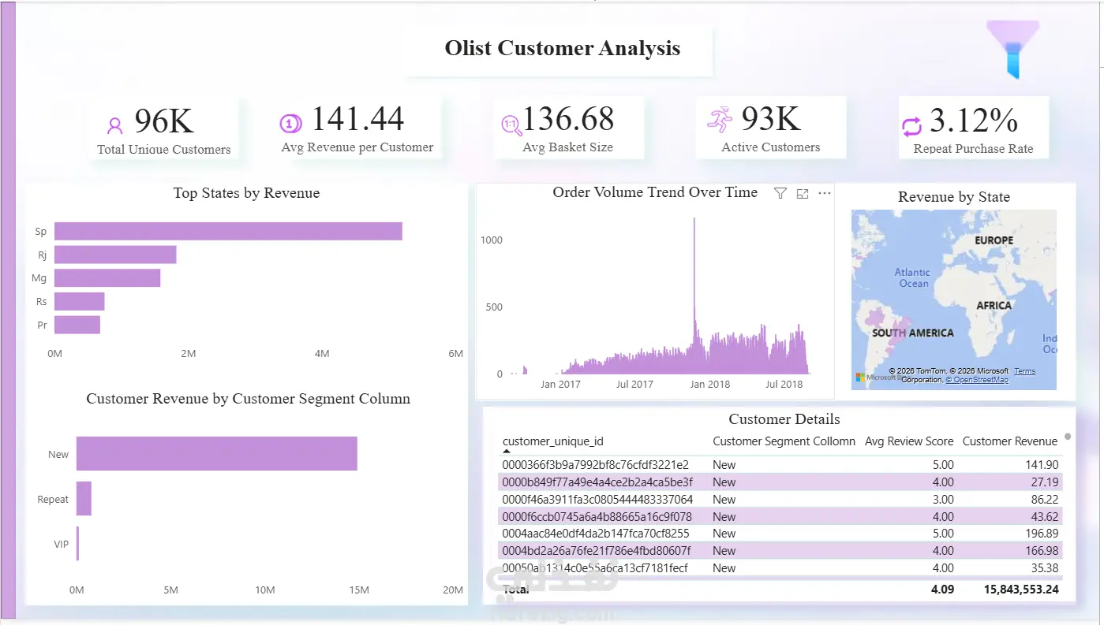Image resolution: width=1104 pixels, height=625 pixels.
Task: Select row 0004aac84e0df4da2b147fca70cf8255
Action: (x=780, y=534)
